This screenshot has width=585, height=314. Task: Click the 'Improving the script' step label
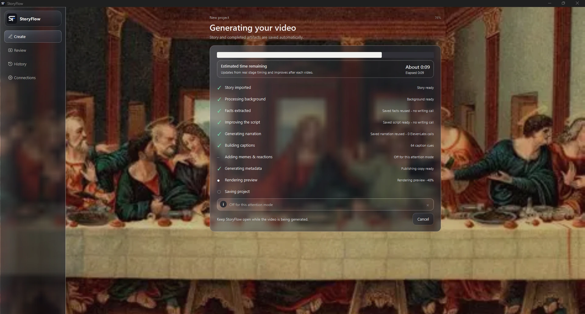[243, 122]
